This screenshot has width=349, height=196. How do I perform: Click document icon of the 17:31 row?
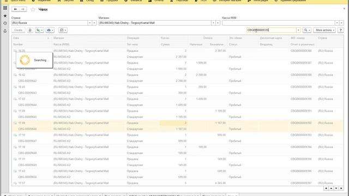(x=15, y=159)
